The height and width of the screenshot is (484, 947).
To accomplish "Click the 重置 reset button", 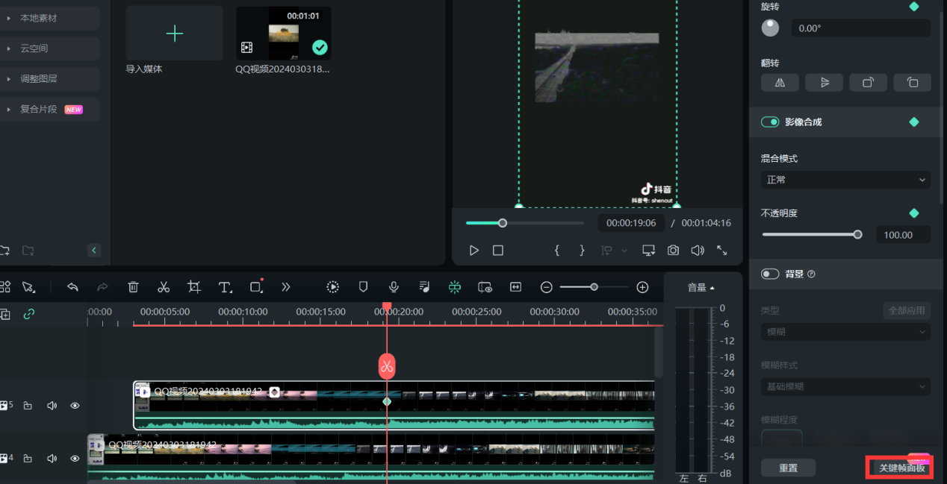I will (788, 468).
